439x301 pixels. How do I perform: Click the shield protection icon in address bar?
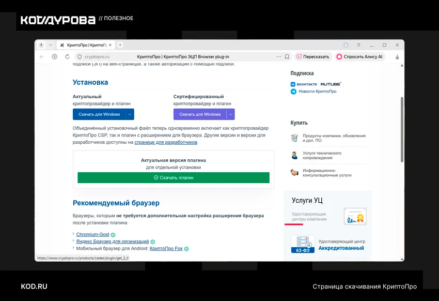coord(80,56)
